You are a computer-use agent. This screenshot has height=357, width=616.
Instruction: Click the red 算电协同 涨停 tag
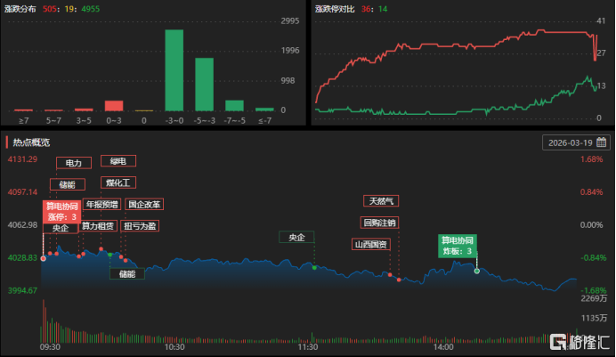[62, 211]
